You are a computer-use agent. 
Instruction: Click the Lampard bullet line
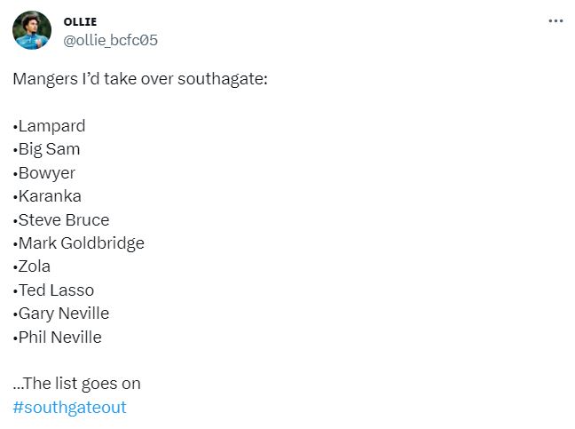(x=49, y=126)
